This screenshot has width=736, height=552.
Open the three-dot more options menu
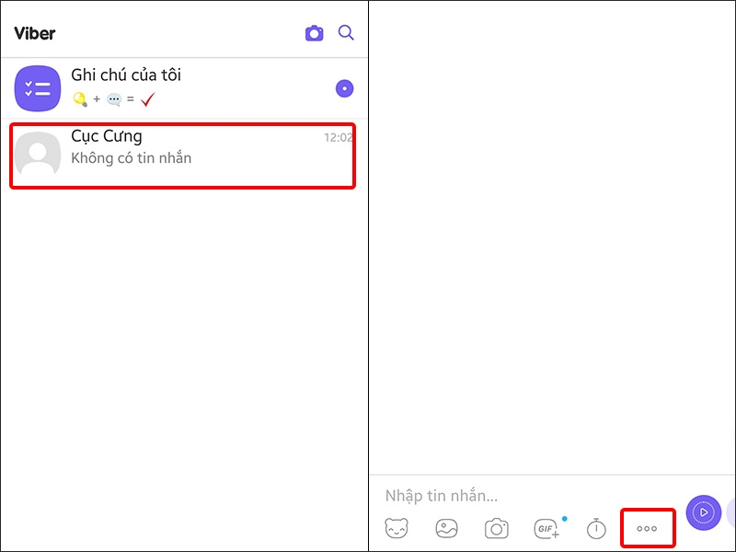[648, 528]
